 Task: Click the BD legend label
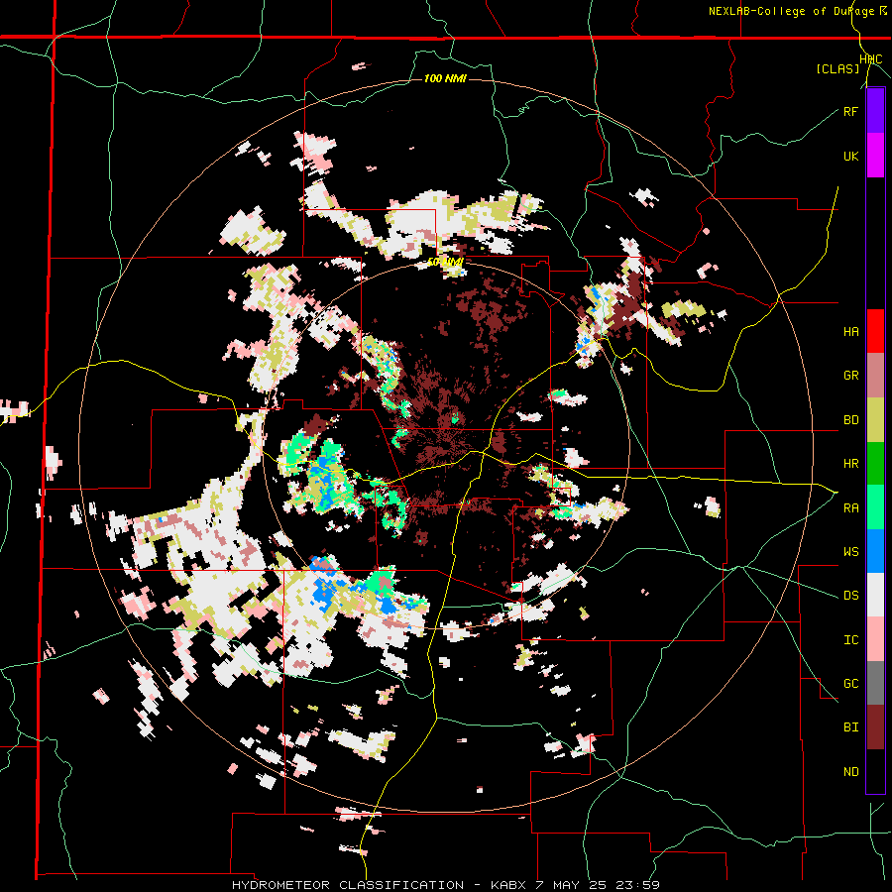(x=851, y=420)
